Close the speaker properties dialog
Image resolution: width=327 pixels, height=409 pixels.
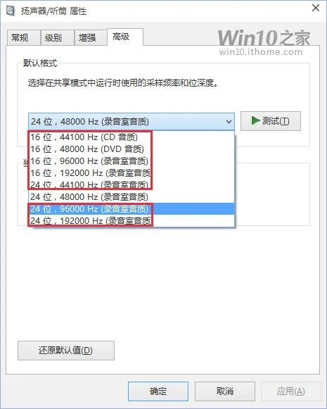click(x=316, y=8)
